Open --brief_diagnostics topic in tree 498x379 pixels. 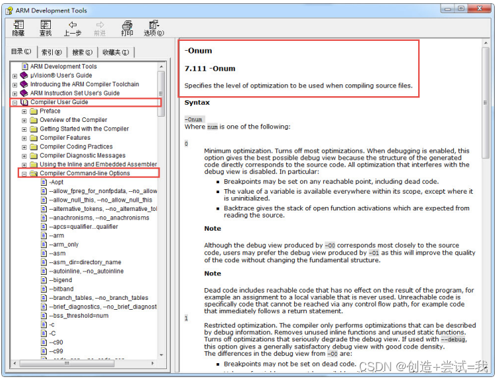[103, 306]
